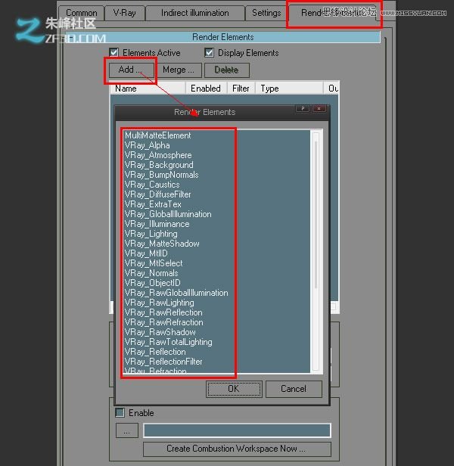
Task: Toggle the Elements Active checkbox
Action: coord(113,53)
